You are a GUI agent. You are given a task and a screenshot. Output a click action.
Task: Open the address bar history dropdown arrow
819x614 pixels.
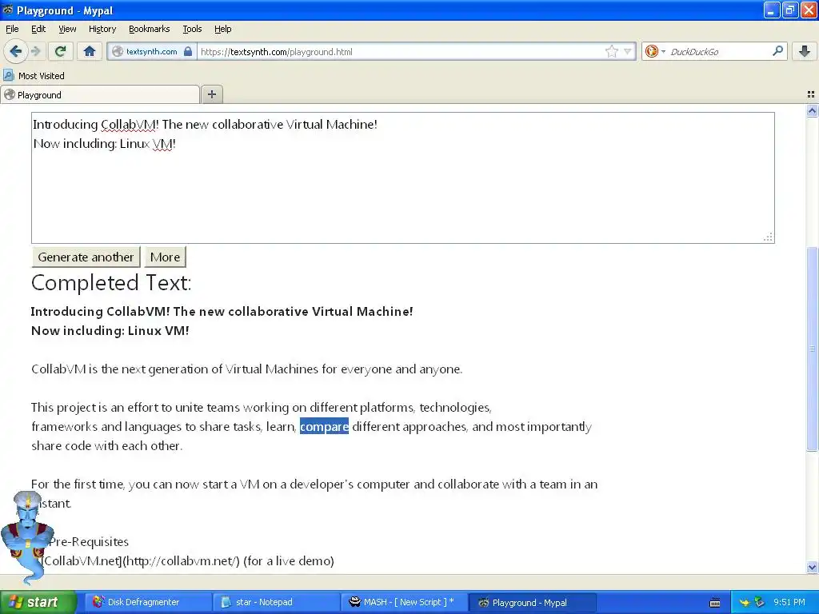tap(627, 51)
